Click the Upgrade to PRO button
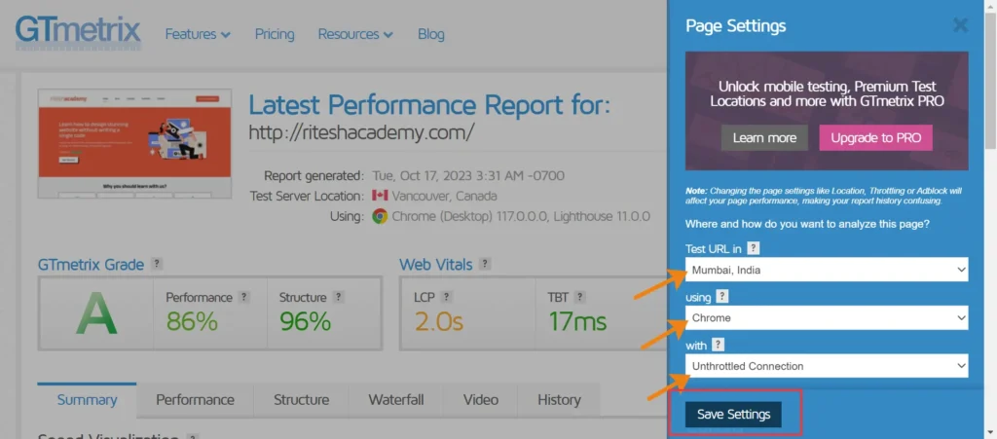The image size is (997, 439). pyautogui.click(x=875, y=138)
